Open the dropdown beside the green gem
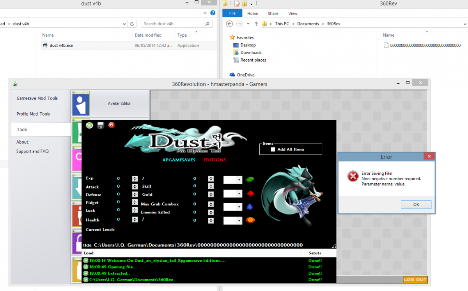This screenshot has width=468, height=291. (239, 180)
